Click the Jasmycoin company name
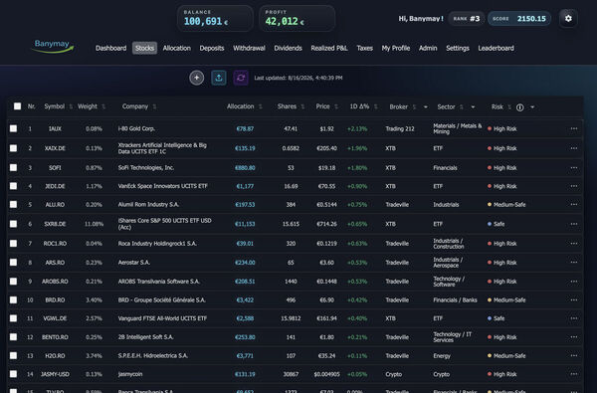This screenshot has width=597, height=393. tap(130, 374)
